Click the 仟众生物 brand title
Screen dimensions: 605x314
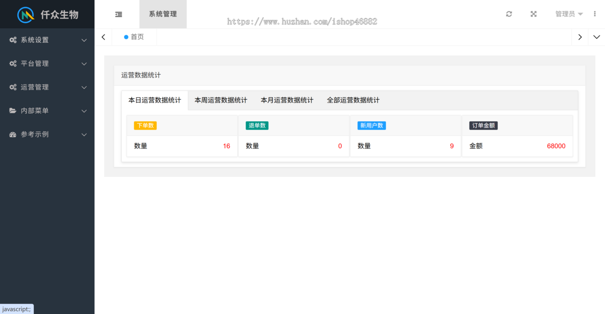59,15
